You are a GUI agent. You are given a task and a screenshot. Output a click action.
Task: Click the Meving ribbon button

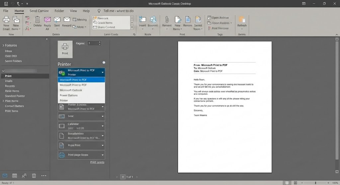[x=80, y=20]
